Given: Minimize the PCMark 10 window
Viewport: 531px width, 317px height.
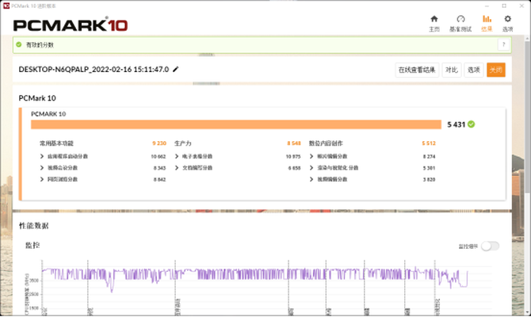Looking at the screenshot, I should pos(487,6).
